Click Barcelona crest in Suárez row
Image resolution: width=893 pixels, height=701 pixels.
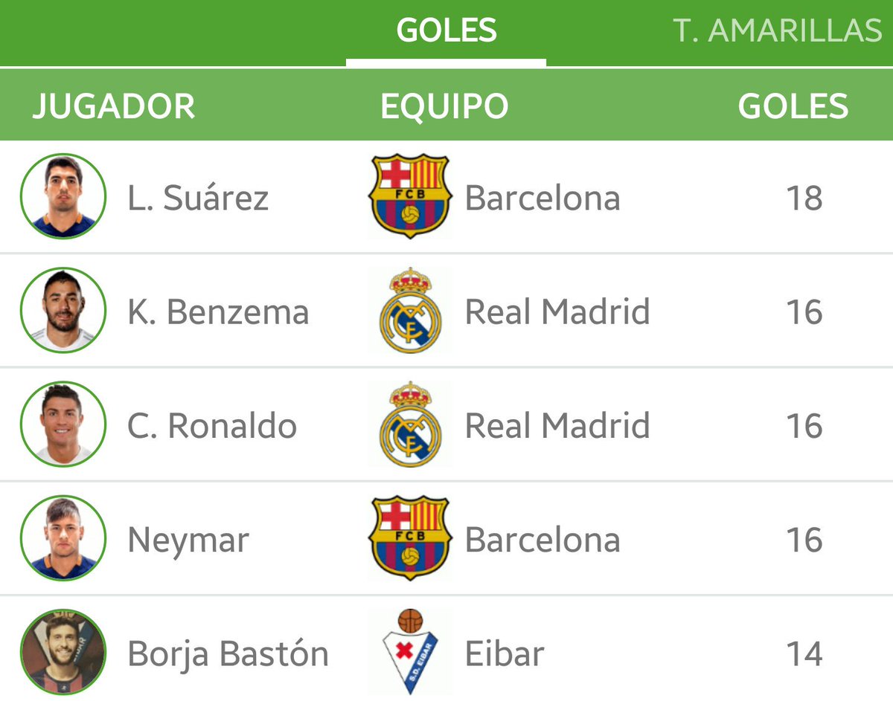(x=409, y=196)
